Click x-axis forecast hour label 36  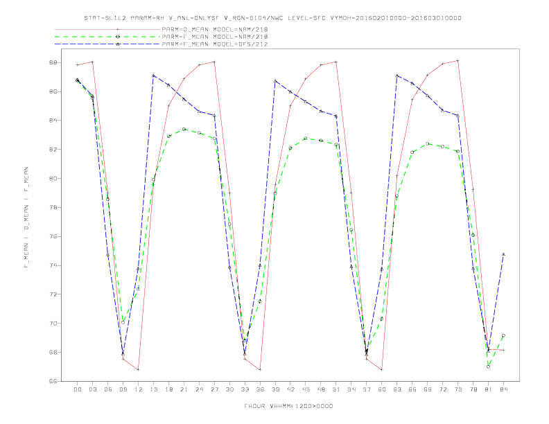260,389
